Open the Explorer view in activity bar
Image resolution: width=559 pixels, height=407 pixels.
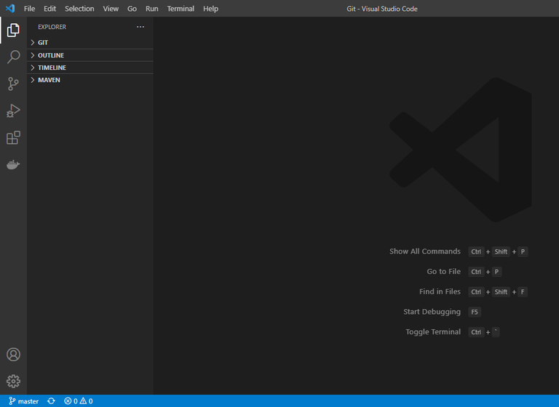[x=13, y=31]
